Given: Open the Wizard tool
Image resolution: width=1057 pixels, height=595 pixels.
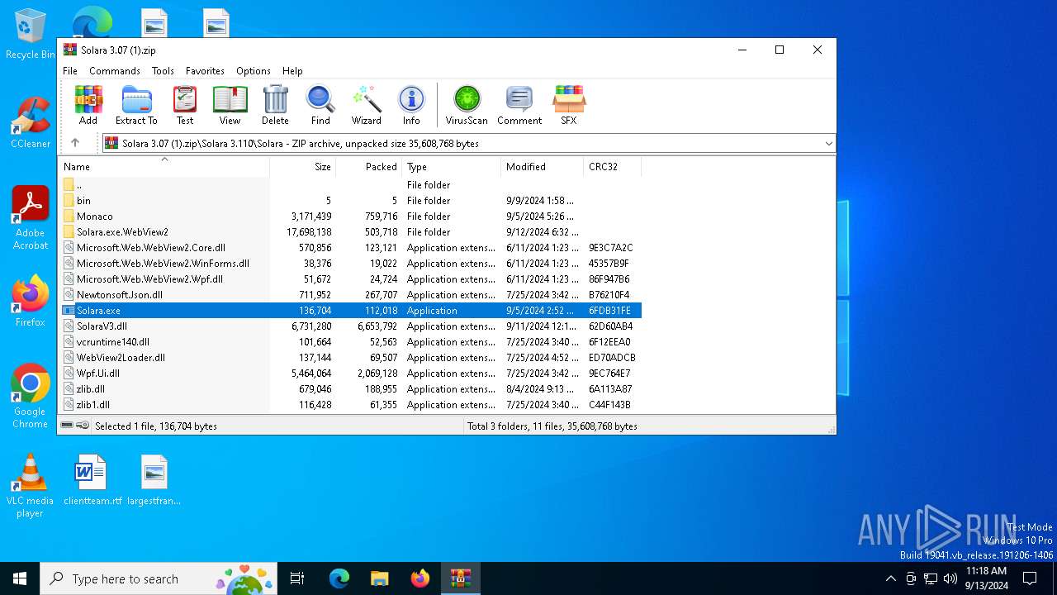Looking at the screenshot, I should pyautogui.click(x=367, y=105).
